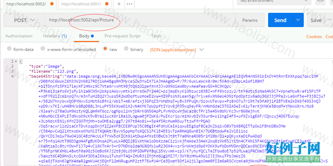333x166 pixels.
Task: Click the request URL input field
Action: [140, 20]
